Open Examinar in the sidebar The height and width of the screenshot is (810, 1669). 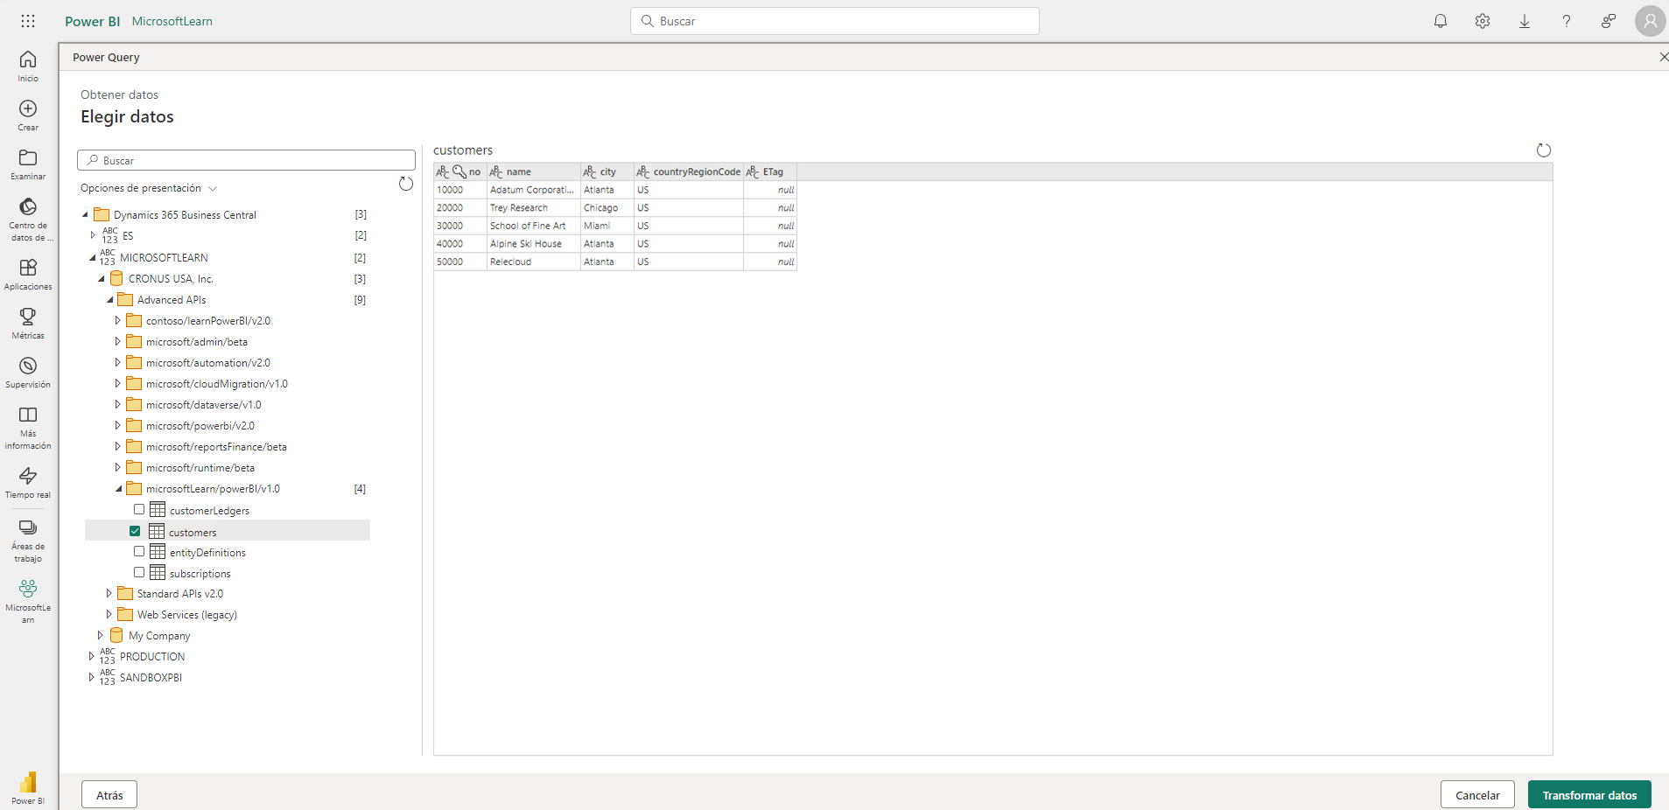28,164
